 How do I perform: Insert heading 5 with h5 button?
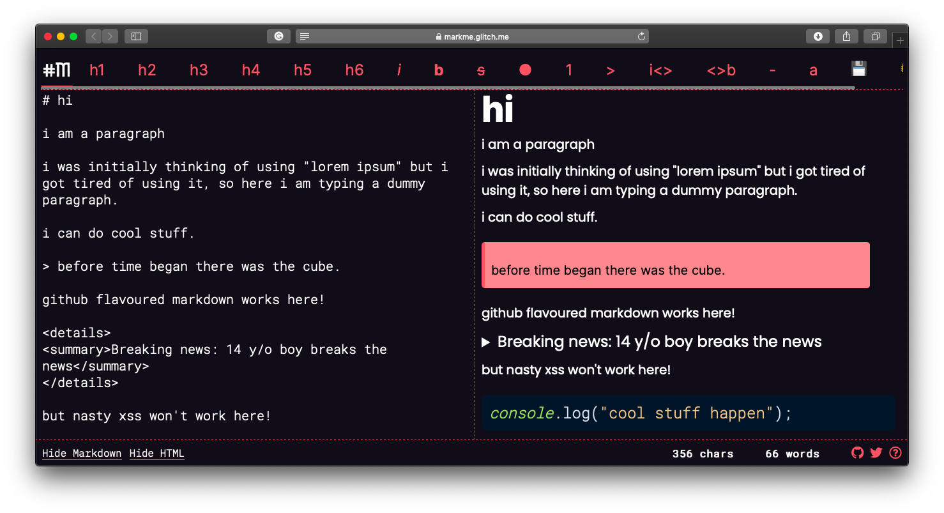(303, 70)
